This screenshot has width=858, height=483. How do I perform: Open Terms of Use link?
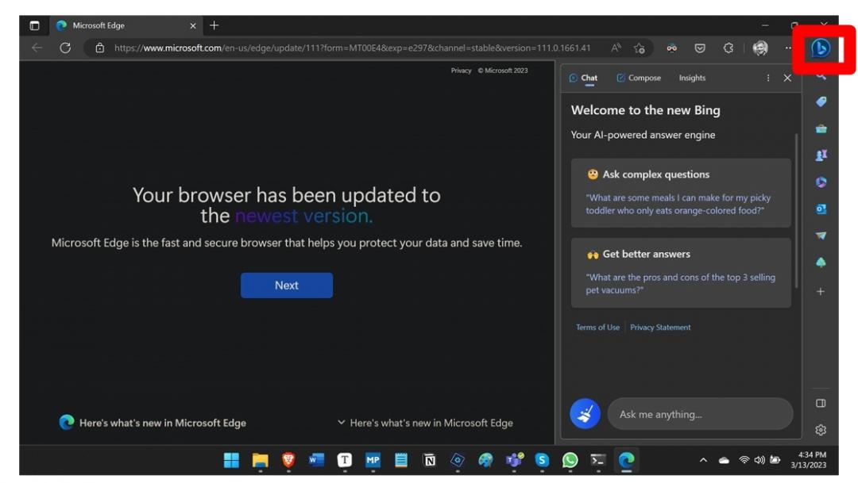[597, 328]
